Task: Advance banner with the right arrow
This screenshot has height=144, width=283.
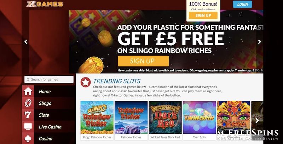Action: point(259,42)
